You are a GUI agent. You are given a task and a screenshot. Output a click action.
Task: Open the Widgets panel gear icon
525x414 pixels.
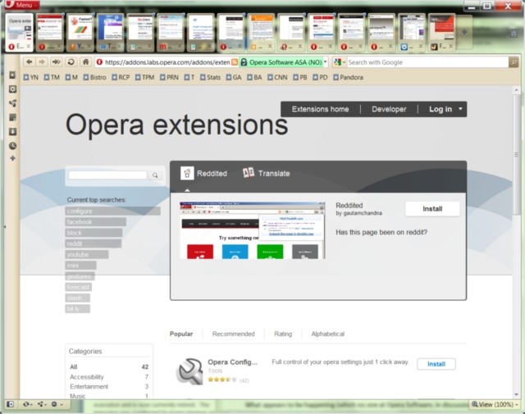[12, 89]
